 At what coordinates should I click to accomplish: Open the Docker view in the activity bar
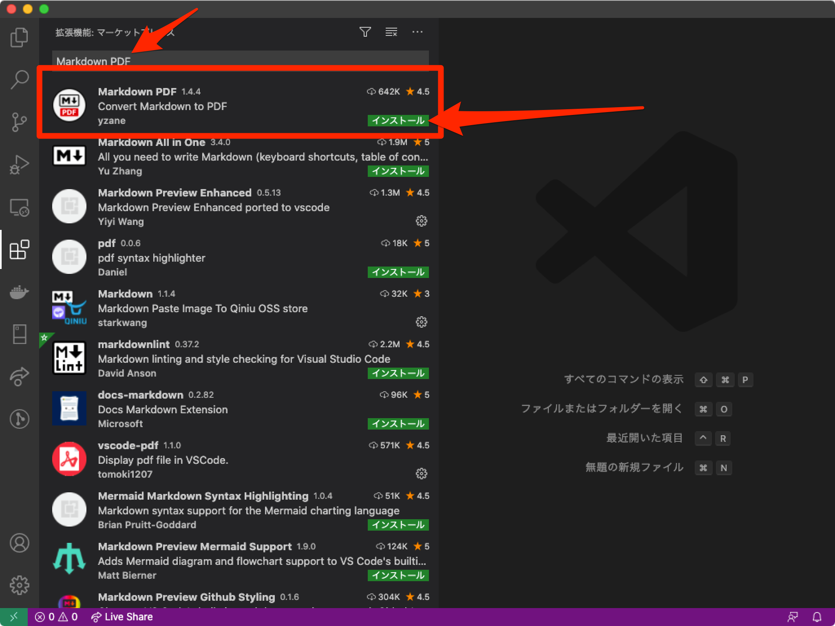pos(19,292)
